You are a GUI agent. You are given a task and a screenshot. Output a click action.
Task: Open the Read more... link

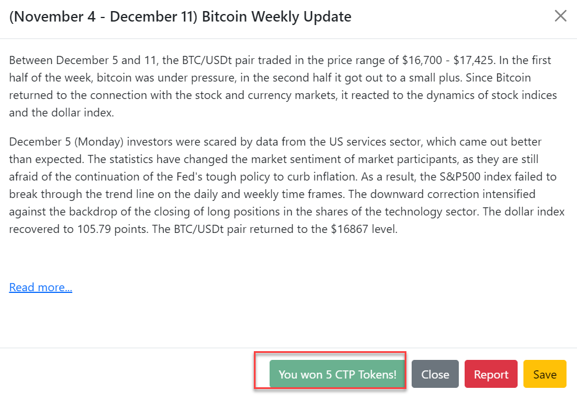tap(41, 287)
